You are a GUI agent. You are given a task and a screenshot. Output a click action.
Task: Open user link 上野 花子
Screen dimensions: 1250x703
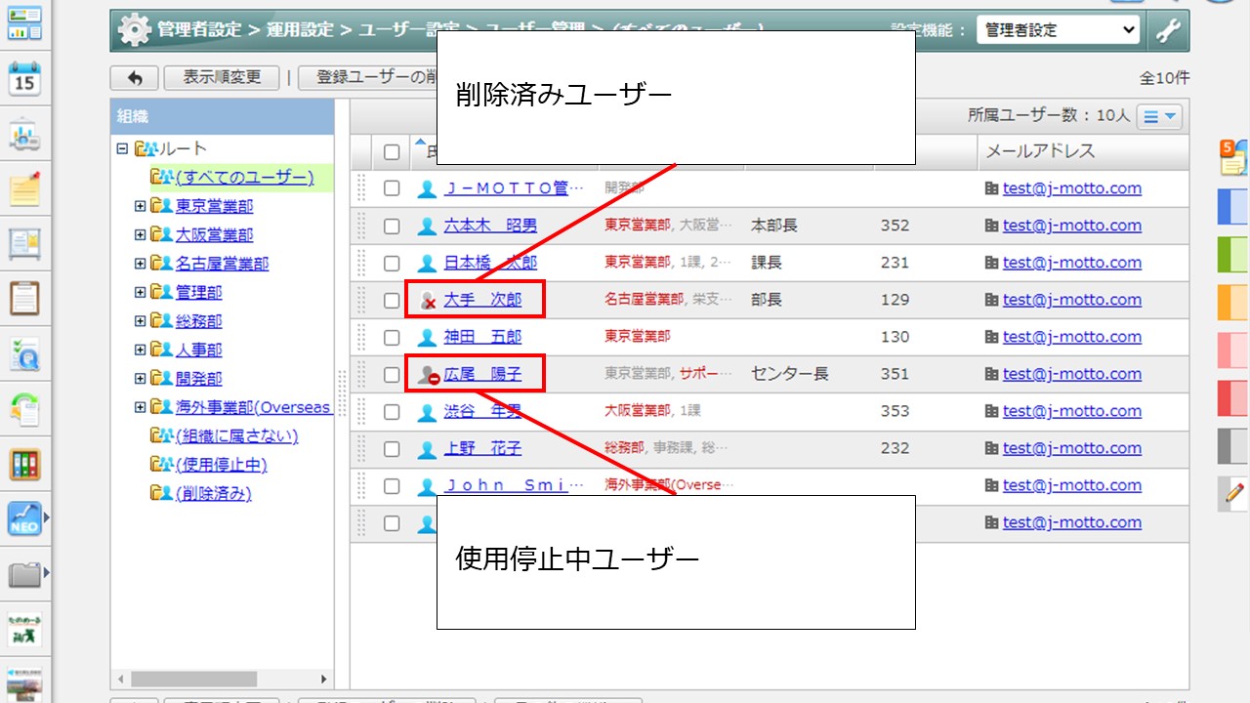[x=482, y=448]
